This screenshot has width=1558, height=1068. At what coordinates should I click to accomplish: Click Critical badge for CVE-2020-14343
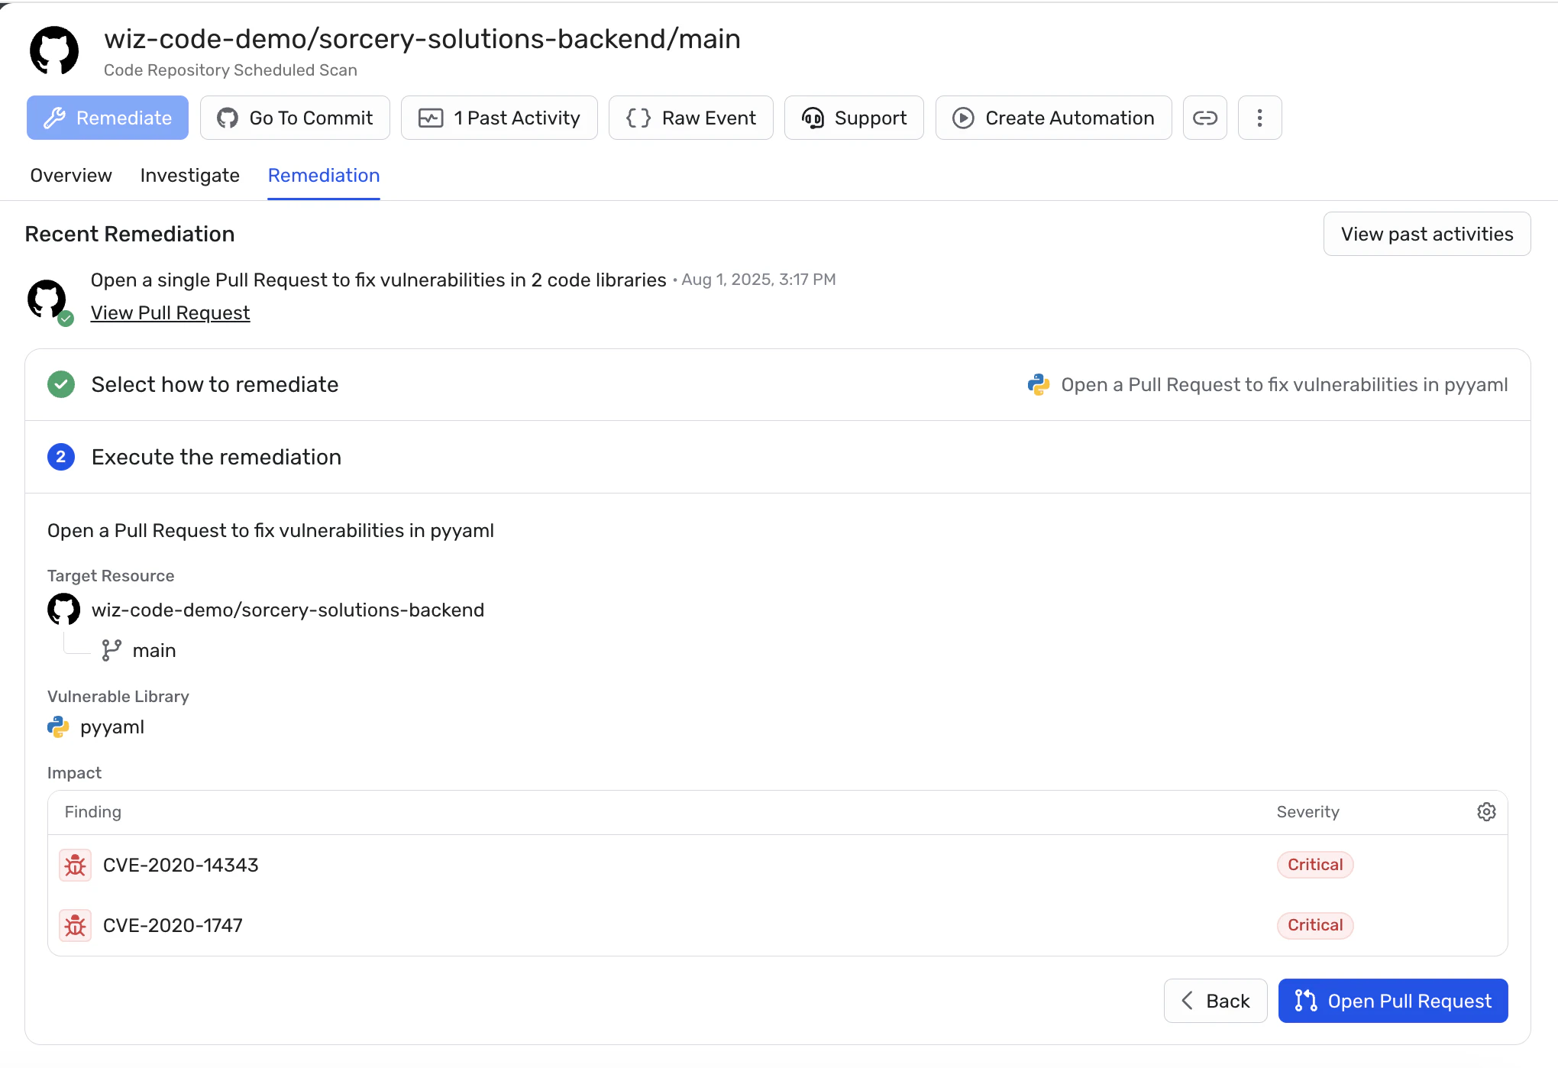(x=1315, y=865)
